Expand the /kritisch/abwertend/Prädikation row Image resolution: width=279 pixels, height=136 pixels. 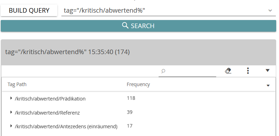11,98
